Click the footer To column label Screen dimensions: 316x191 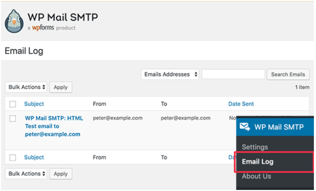coord(164,157)
